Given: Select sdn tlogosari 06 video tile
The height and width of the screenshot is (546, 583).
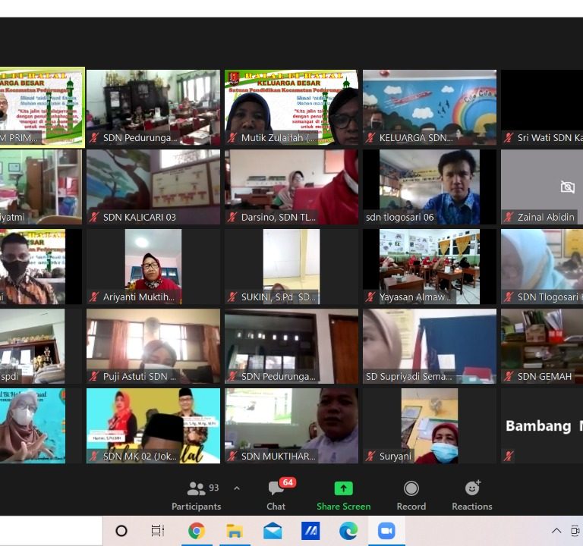Looking at the screenshot, I should click(430, 187).
